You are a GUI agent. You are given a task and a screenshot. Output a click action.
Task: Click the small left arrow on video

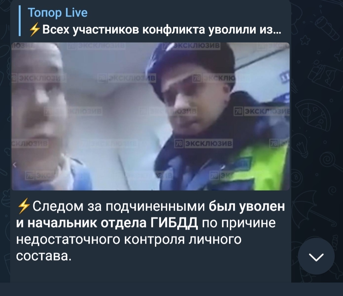[x=14, y=165]
